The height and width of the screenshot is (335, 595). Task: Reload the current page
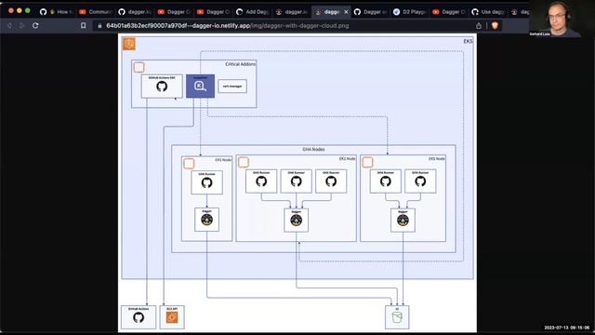pyautogui.click(x=35, y=25)
